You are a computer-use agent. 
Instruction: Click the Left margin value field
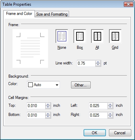pyautogui.click(x=98, y=106)
